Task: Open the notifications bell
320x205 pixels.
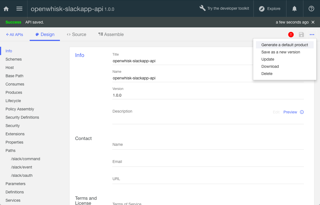Action: click(x=294, y=9)
